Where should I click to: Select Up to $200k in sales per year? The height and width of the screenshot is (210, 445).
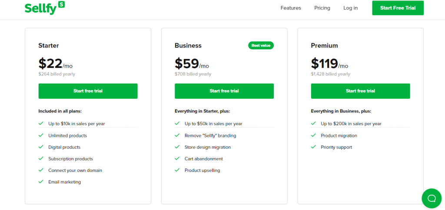tap(351, 124)
